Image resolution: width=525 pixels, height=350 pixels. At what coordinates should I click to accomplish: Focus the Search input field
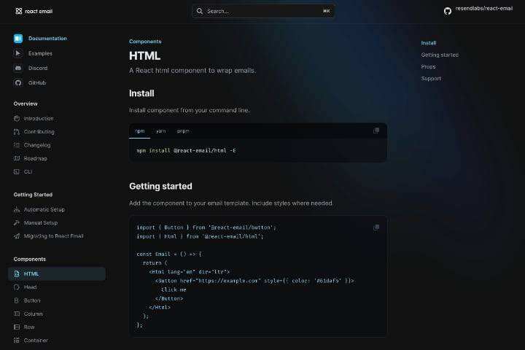point(263,11)
